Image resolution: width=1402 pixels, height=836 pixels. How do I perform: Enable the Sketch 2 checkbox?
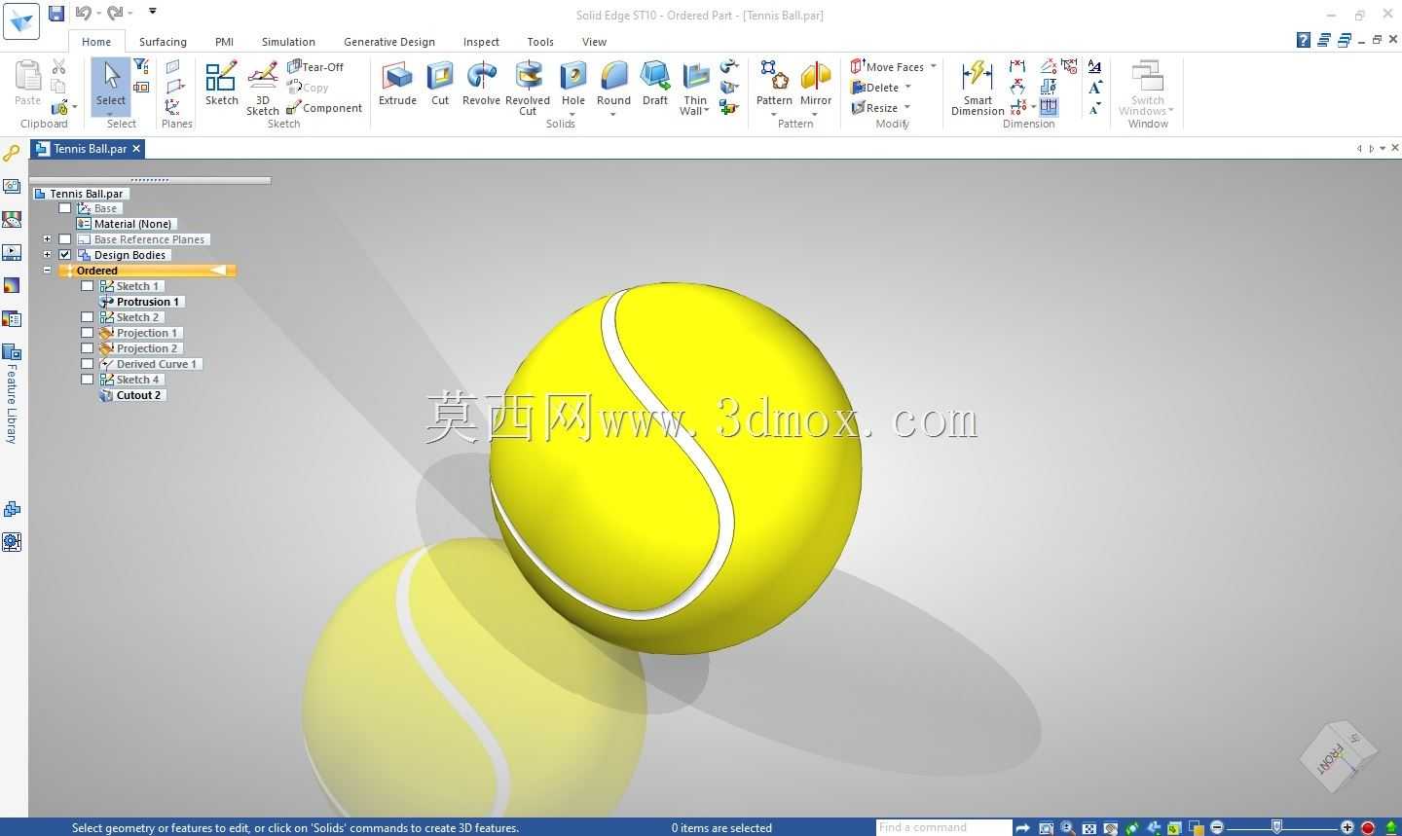tap(88, 317)
